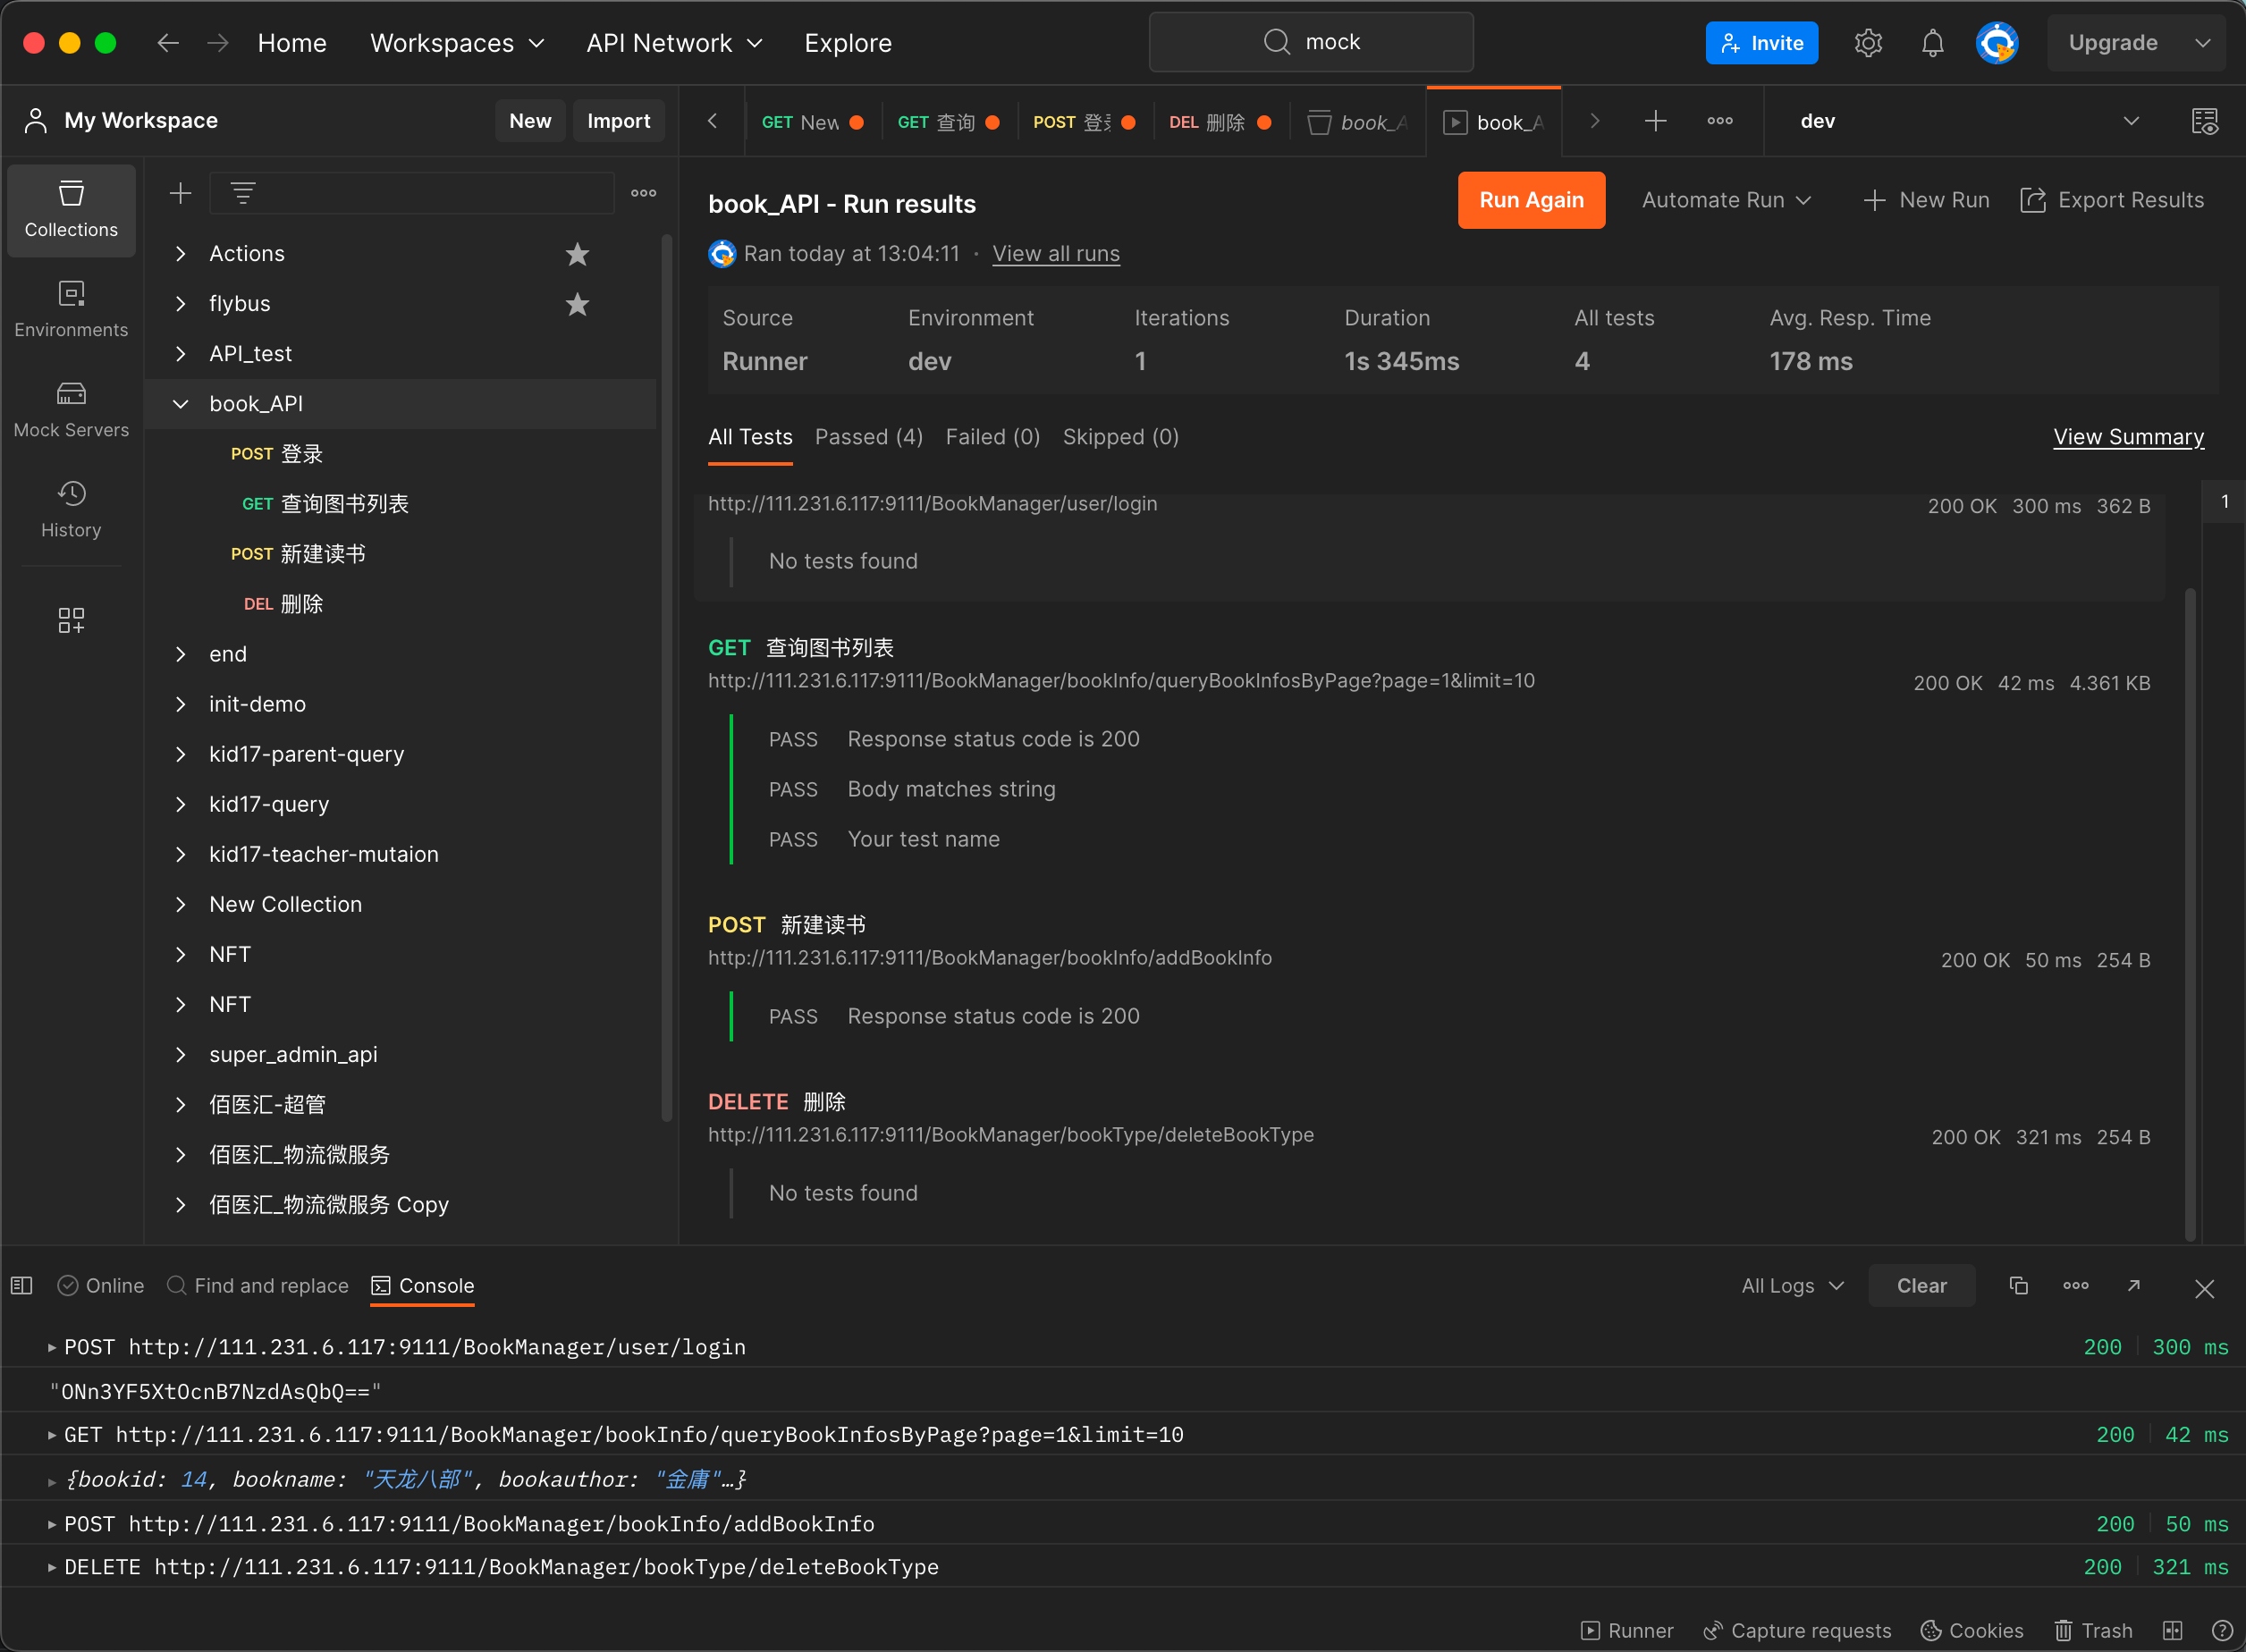
Task: Open the Automate Run dropdown
Action: click(1726, 200)
